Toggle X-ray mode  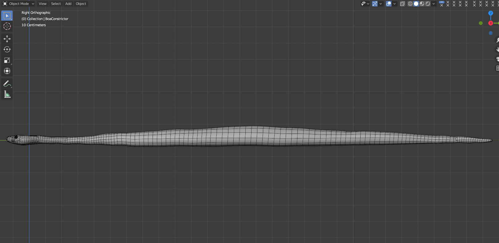tap(402, 4)
